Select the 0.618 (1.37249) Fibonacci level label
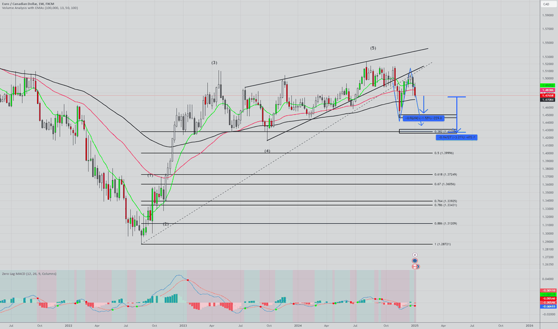The height and width of the screenshot is (329, 558). click(x=445, y=175)
